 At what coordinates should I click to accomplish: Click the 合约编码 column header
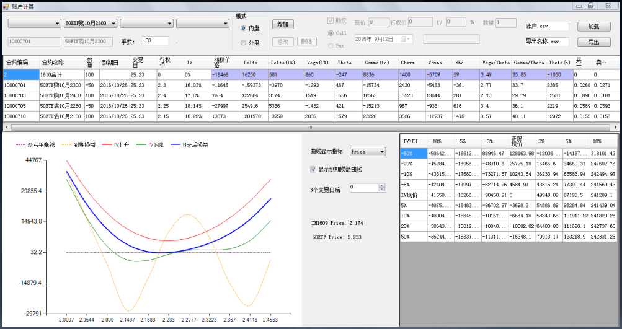(x=20, y=63)
